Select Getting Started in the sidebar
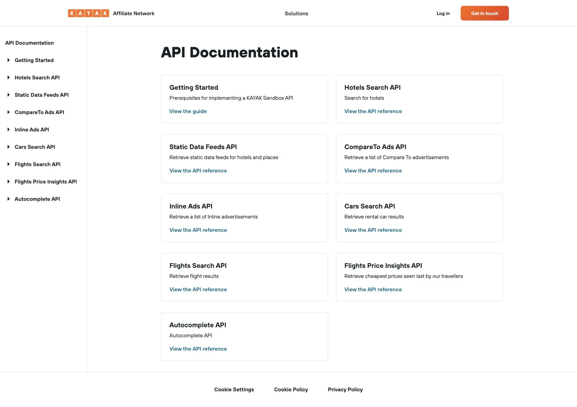The image size is (577, 407). click(x=34, y=60)
